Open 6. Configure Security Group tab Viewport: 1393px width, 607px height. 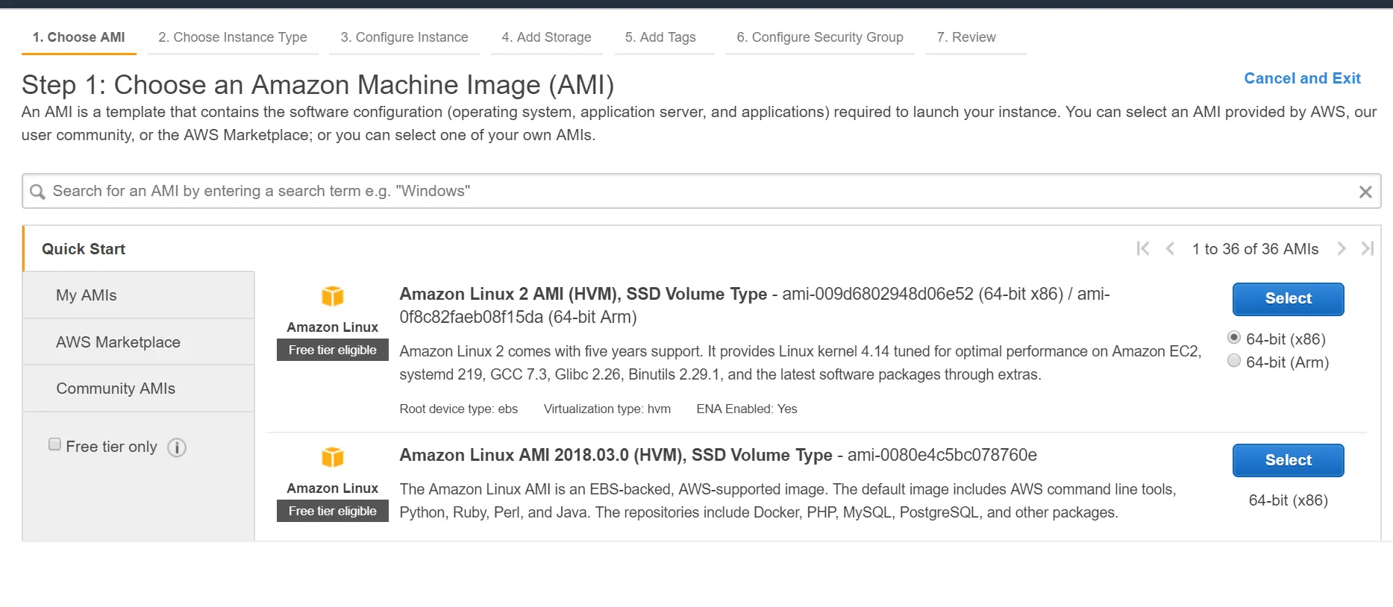pos(820,37)
